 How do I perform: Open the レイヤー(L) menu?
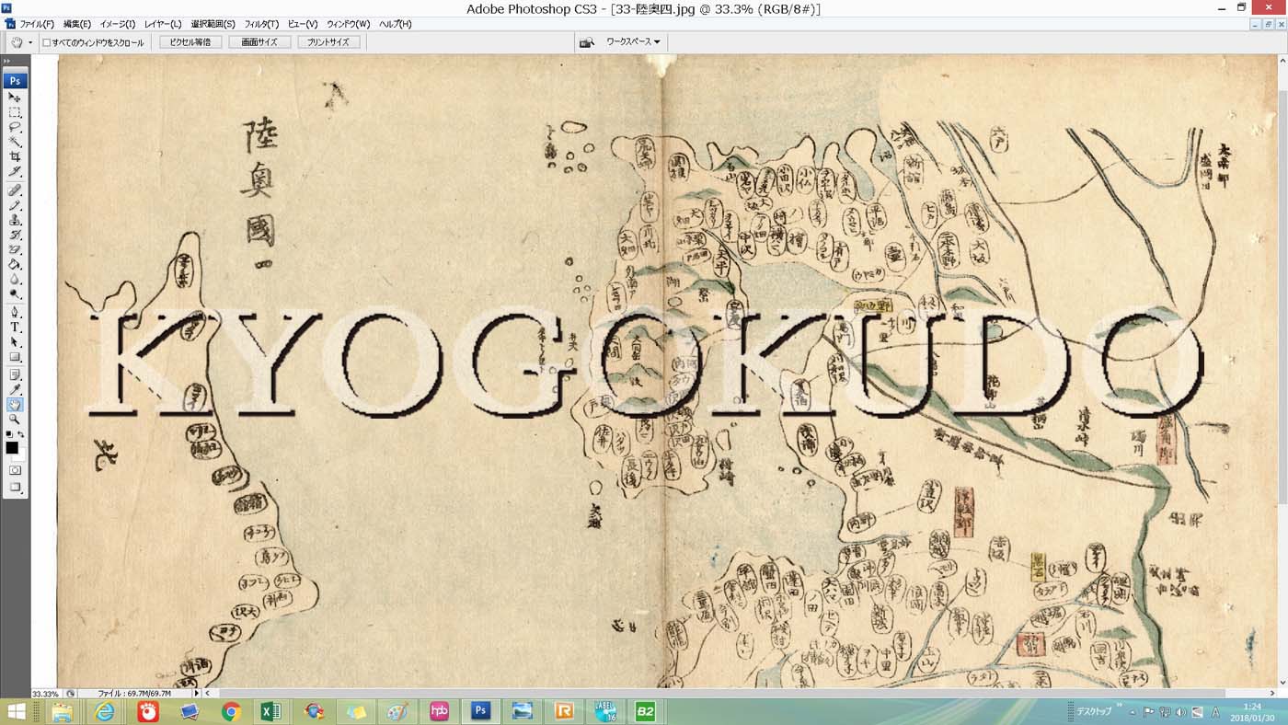point(163,24)
